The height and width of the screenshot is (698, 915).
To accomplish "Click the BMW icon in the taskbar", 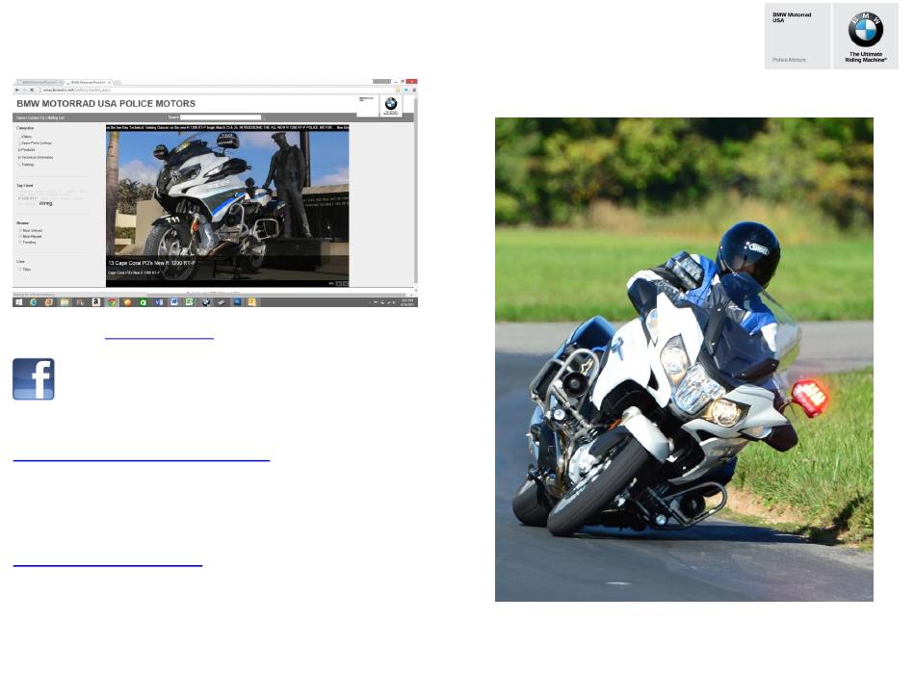I will (x=206, y=302).
